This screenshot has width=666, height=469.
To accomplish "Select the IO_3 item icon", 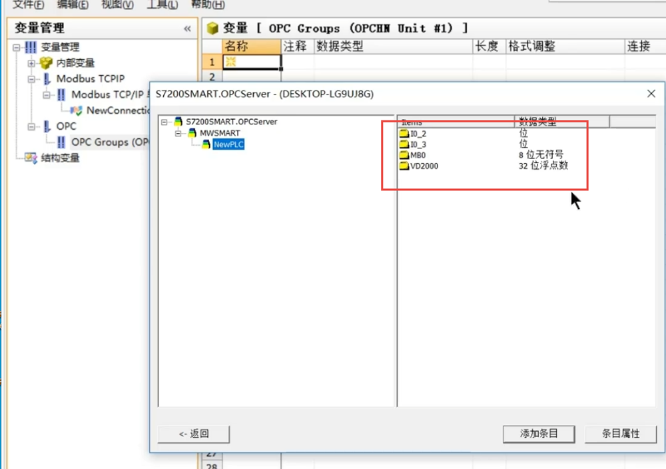I will click(x=404, y=144).
